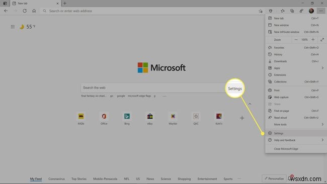The height and width of the screenshot is (184, 327).
Task: Choose Print from the menu
Action: coord(296,90)
